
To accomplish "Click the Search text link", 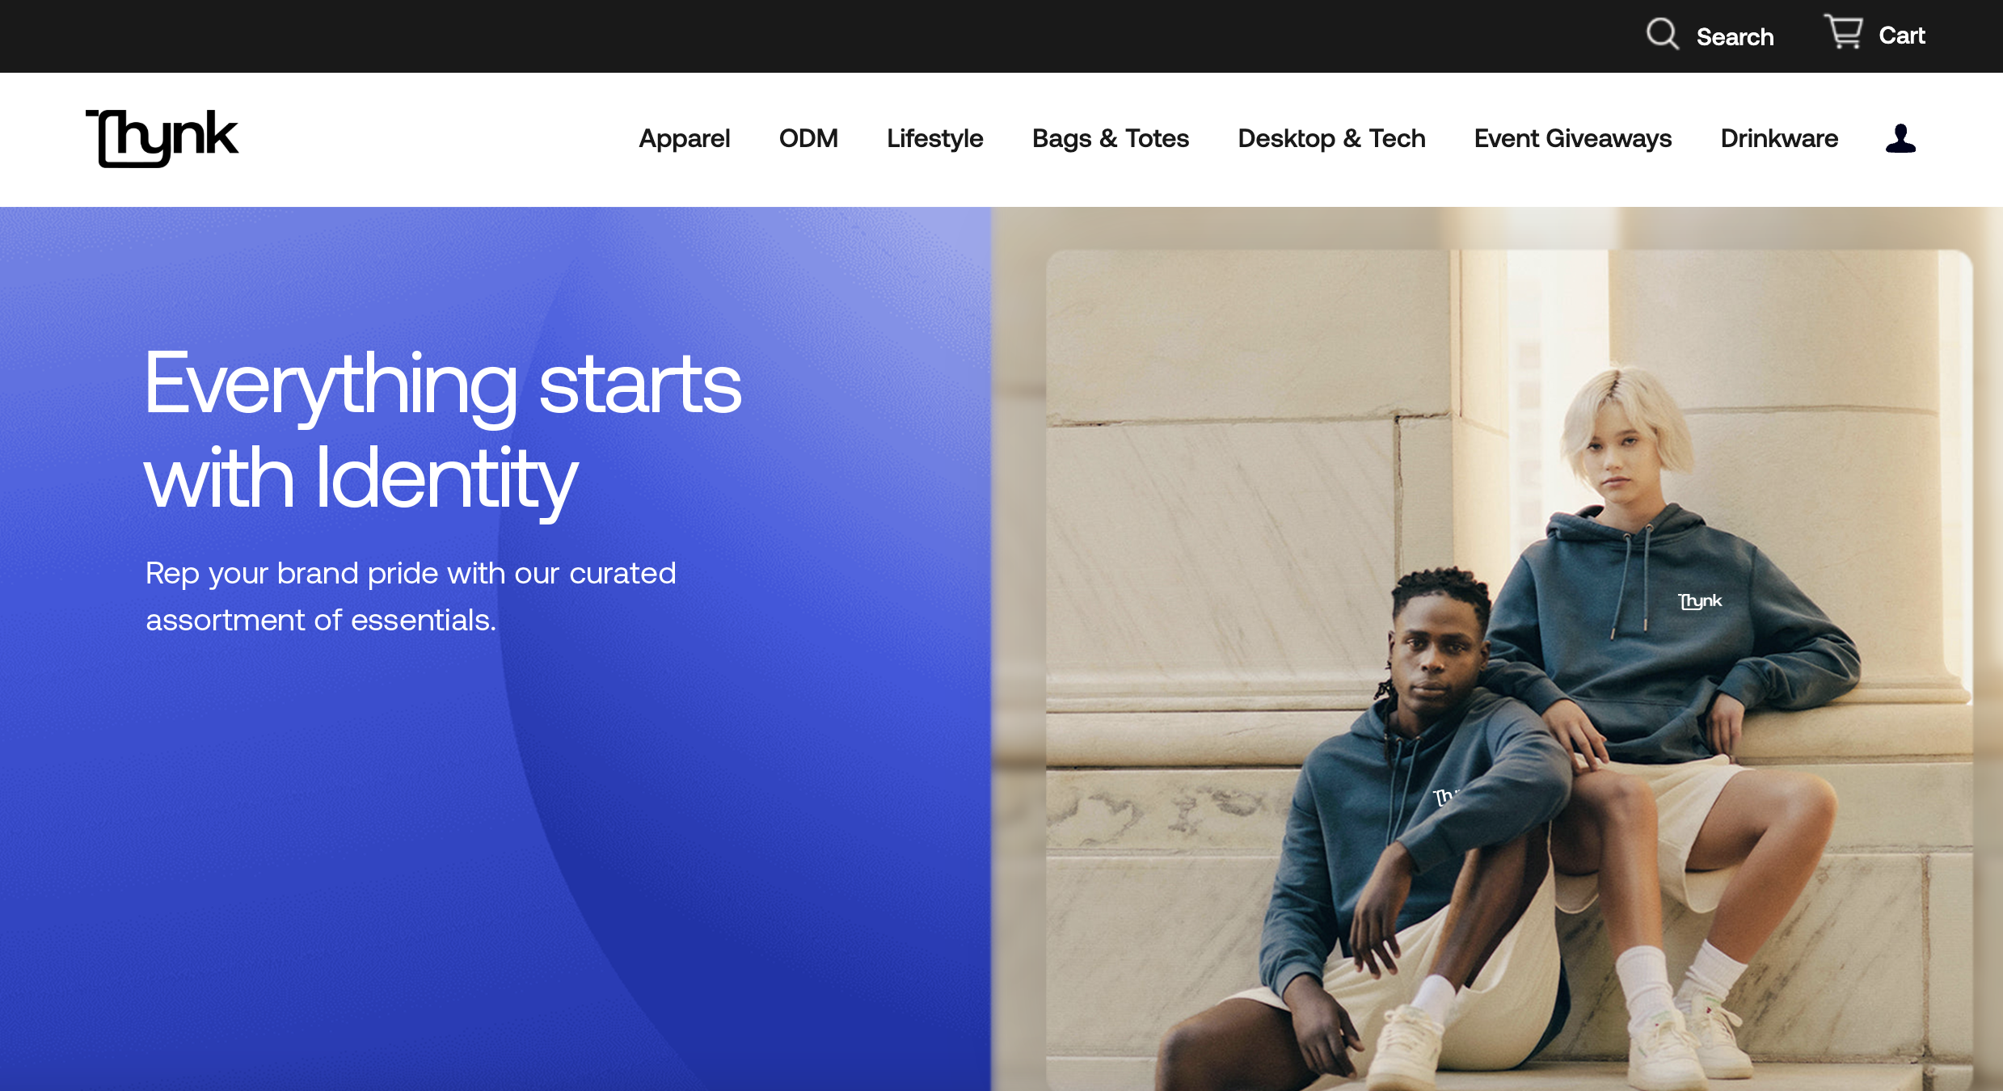I will pos(1735,37).
